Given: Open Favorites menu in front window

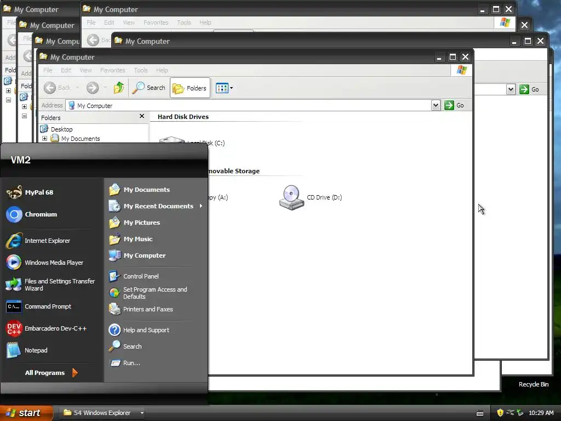Looking at the screenshot, I should point(113,70).
